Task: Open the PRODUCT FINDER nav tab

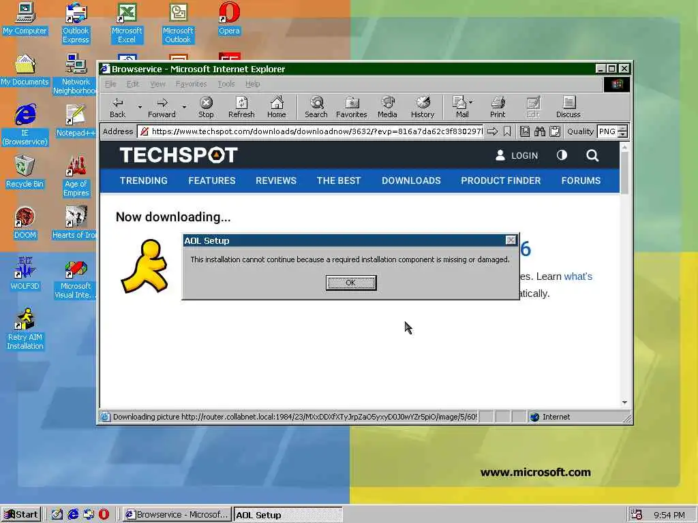Action: coord(501,180)
